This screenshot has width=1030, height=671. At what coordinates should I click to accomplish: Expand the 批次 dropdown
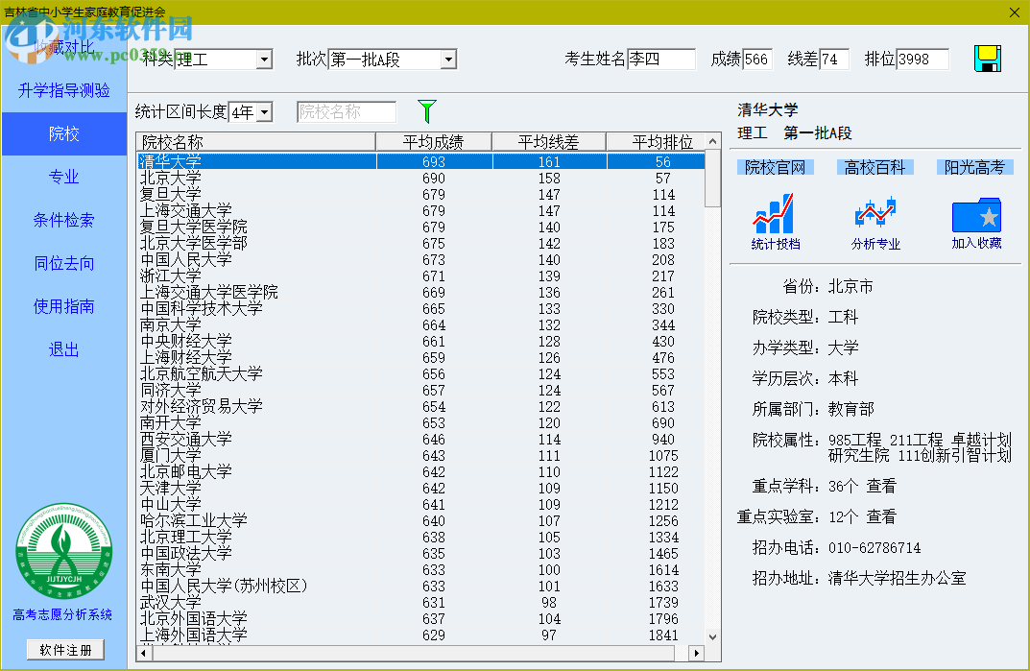[x=447, y=60]
